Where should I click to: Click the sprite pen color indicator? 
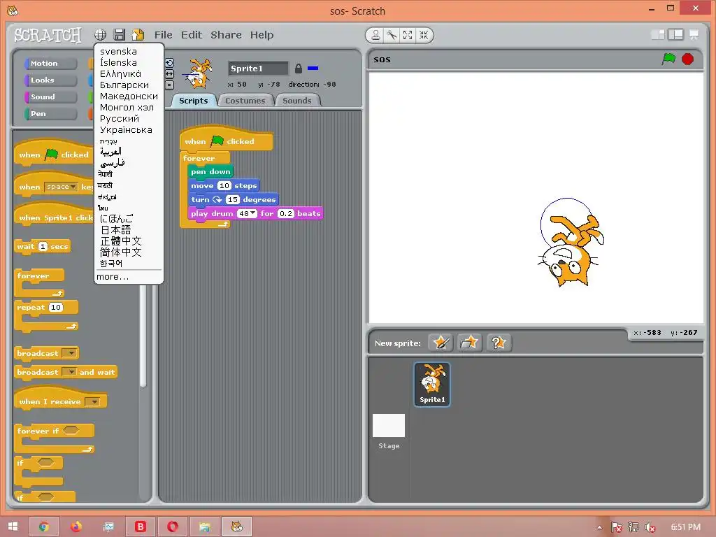[x=313, y=69]
